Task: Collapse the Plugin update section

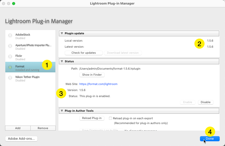Action: click(62, 33)
